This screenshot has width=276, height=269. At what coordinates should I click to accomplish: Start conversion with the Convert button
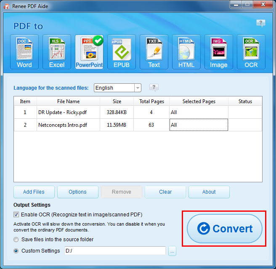[x=225, y=229]
